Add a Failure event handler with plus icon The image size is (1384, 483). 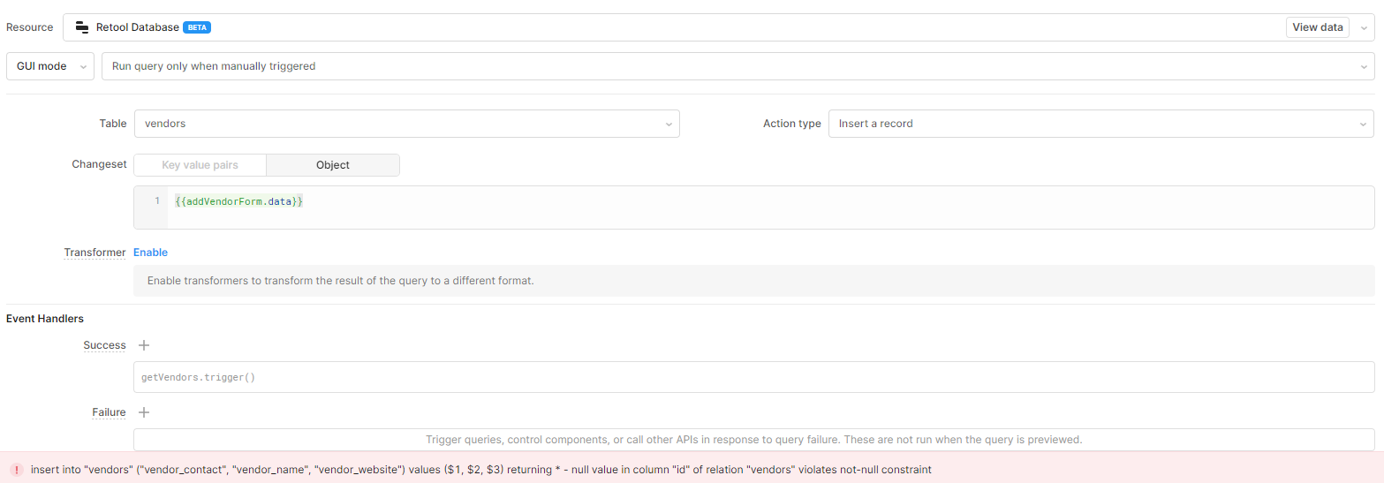pyautogui.click(x=144, y=412)
